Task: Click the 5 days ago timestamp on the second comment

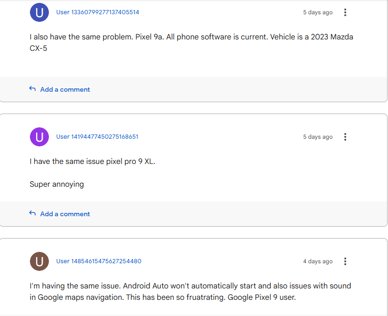Action: 317,137
